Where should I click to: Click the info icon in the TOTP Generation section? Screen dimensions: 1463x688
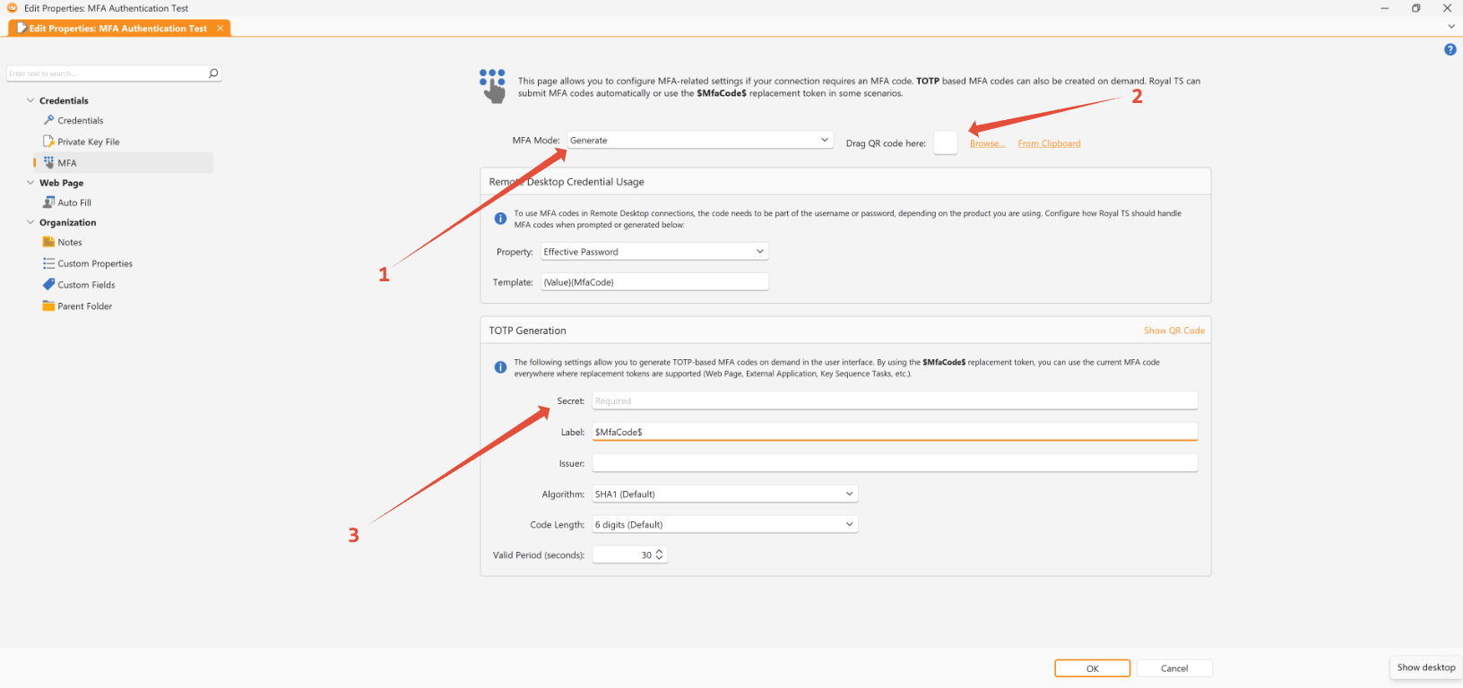tap(500, 367)
